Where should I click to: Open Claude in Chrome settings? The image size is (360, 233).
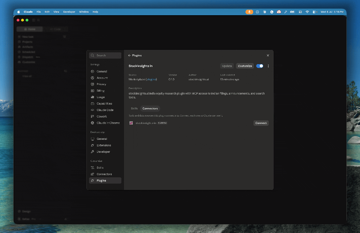click(105, 123)
